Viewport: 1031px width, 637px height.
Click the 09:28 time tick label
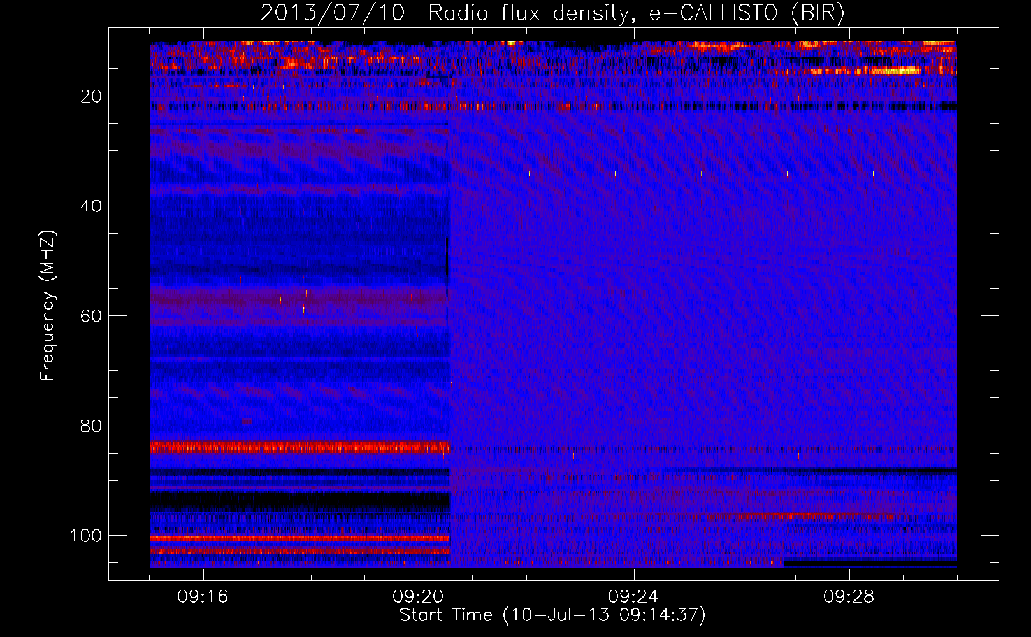[849, 597]
